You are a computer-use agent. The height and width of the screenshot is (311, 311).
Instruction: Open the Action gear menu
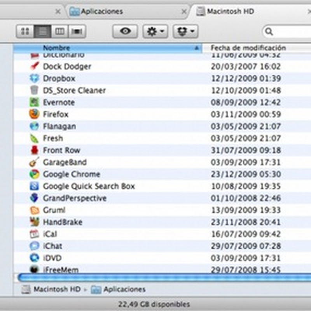pyautogui.click(x=155, y=31)
